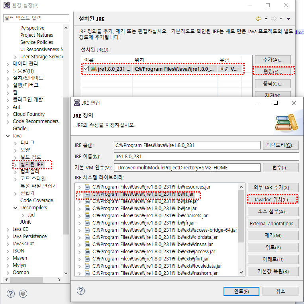Click the preferences tree scroll-up arrow

tap(66, 28)
